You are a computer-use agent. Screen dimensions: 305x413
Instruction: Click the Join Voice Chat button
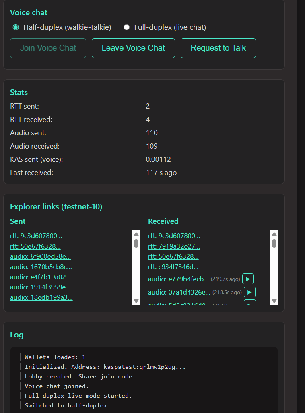point(48,48)
